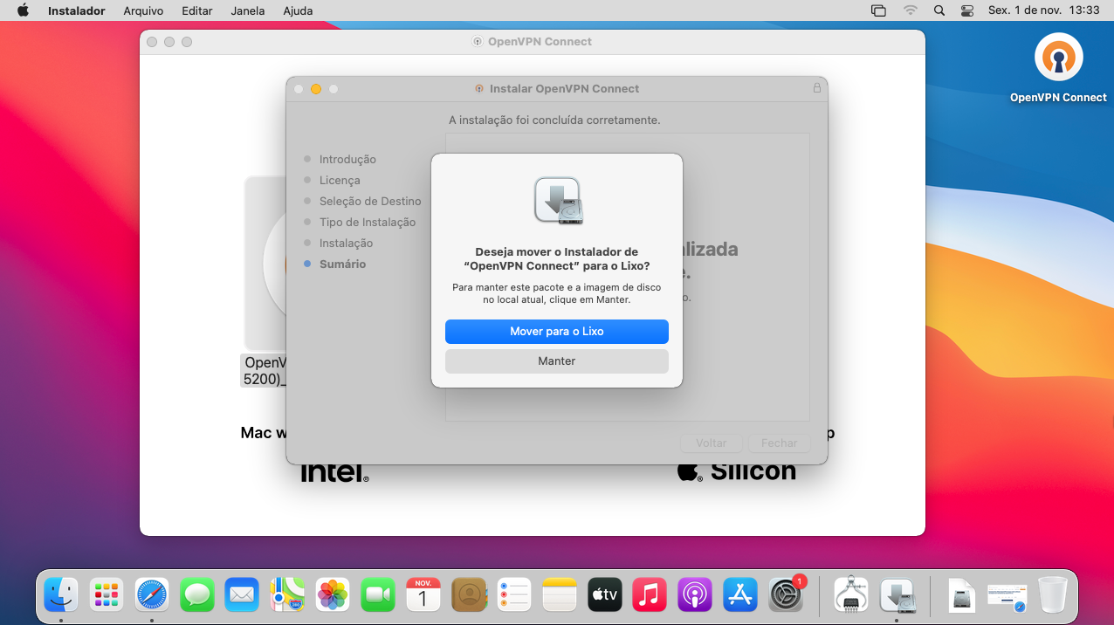The image size is (1114, 625).
Task: Click the Intel logo in disk window
Action: coord(334,472)
